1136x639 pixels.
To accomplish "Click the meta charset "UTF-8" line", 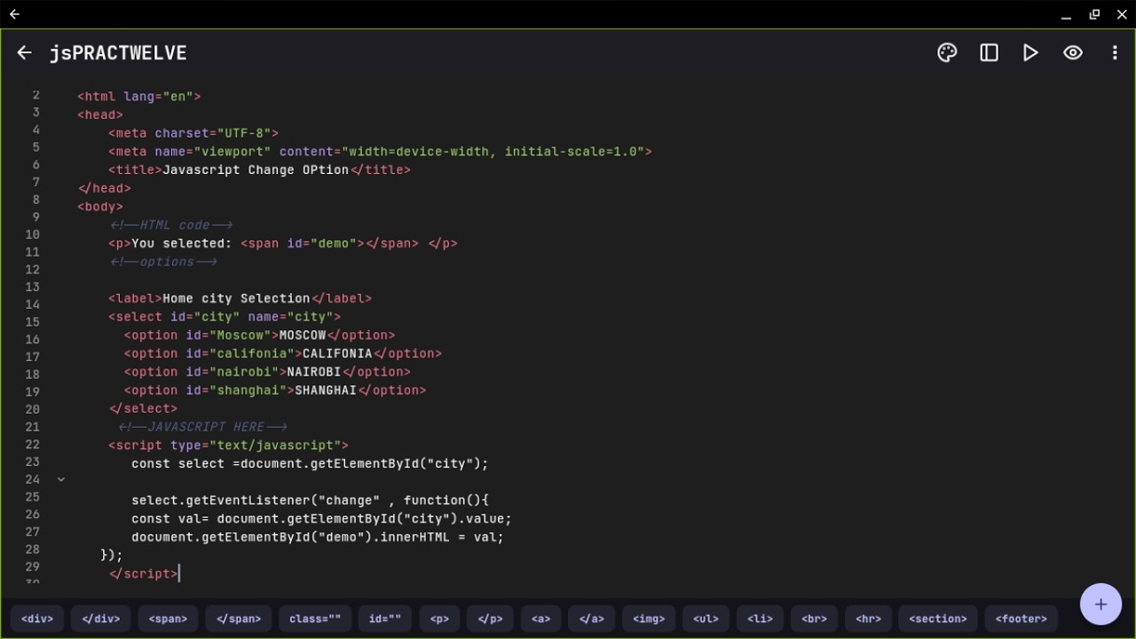I will [x=193, y=133].
